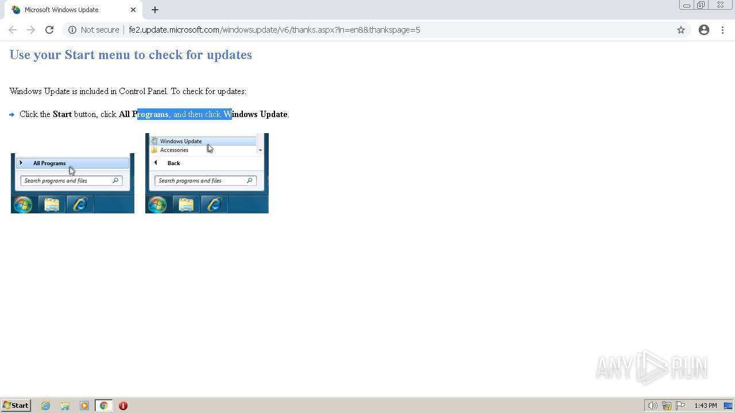Click the 1:43 PM system clock
The width and height of the screenshot is (735, 413).
click(705, 406)
